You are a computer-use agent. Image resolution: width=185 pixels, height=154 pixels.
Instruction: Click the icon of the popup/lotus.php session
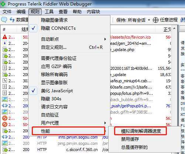tap(5, 93)
